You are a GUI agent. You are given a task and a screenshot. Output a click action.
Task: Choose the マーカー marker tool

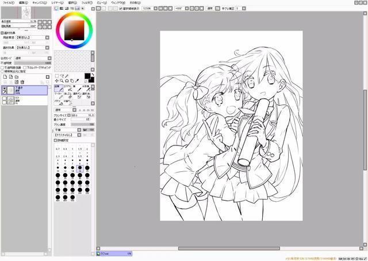point(59,95)
